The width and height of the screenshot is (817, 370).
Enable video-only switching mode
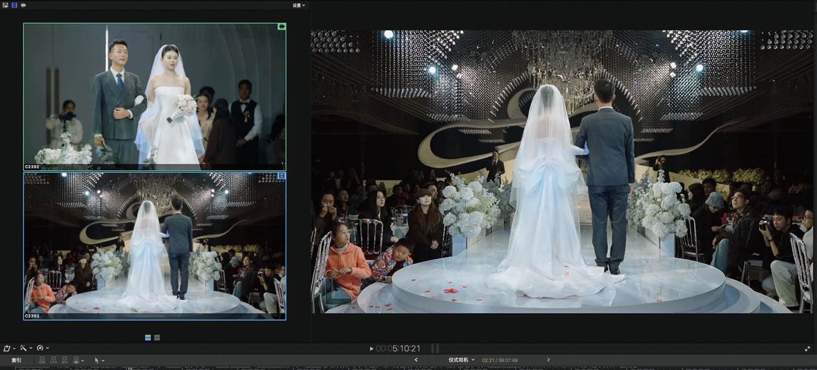(x=14, y=5)
